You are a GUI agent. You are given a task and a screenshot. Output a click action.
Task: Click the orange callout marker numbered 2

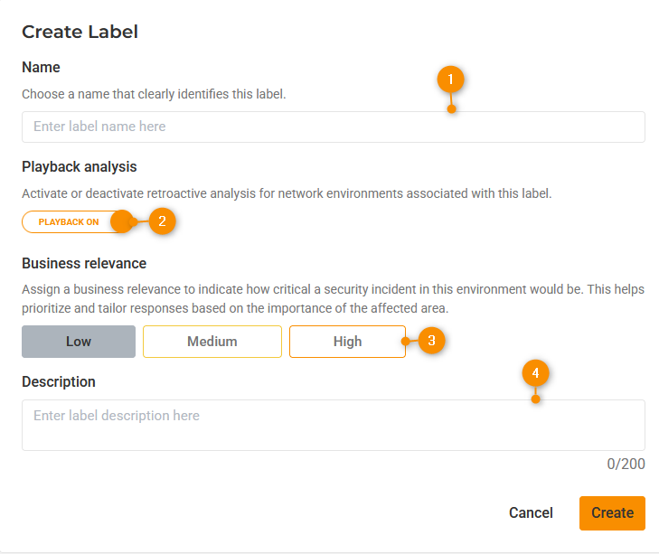[x=162, y=221]
